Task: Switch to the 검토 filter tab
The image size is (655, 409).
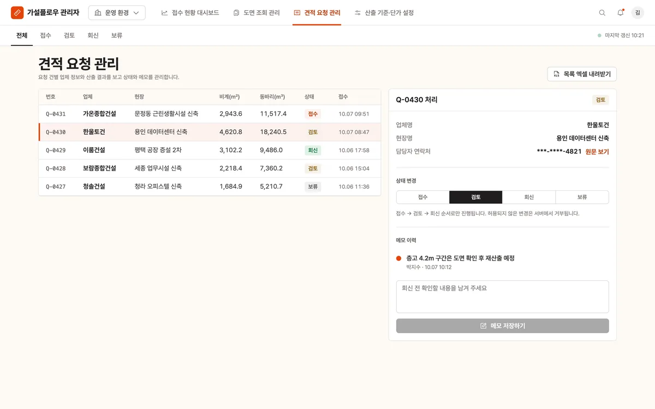Action: [69, 35]
